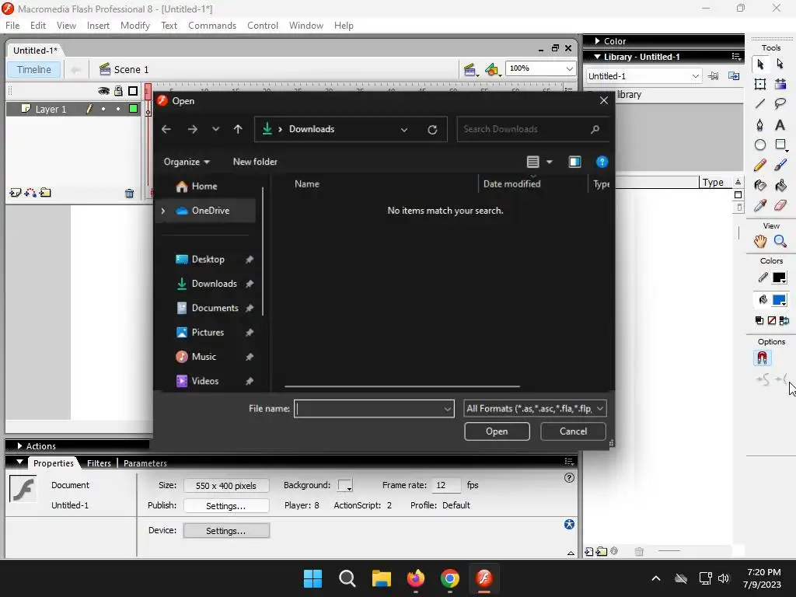The height and width of the screenshot is (597, 796).
Task: Open the Organize dropdown menu
Action: [187, 162]
